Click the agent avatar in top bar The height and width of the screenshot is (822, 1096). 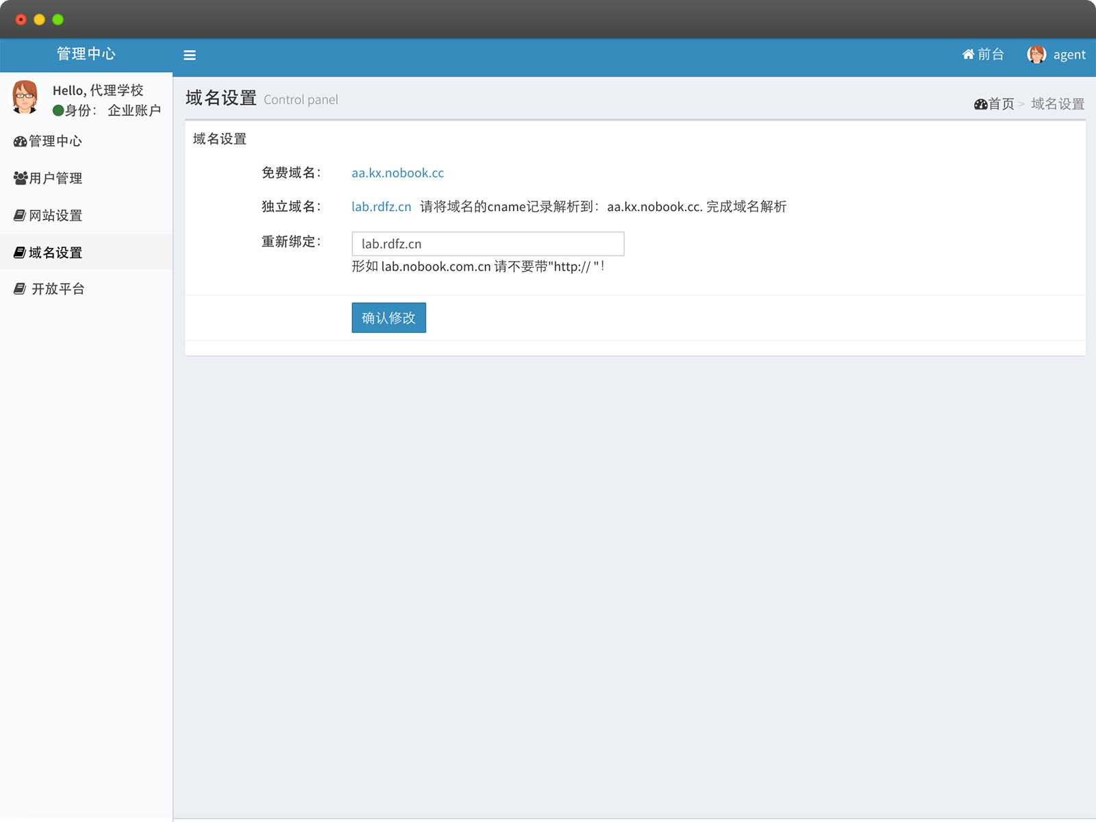click(x=1036, y=54)
